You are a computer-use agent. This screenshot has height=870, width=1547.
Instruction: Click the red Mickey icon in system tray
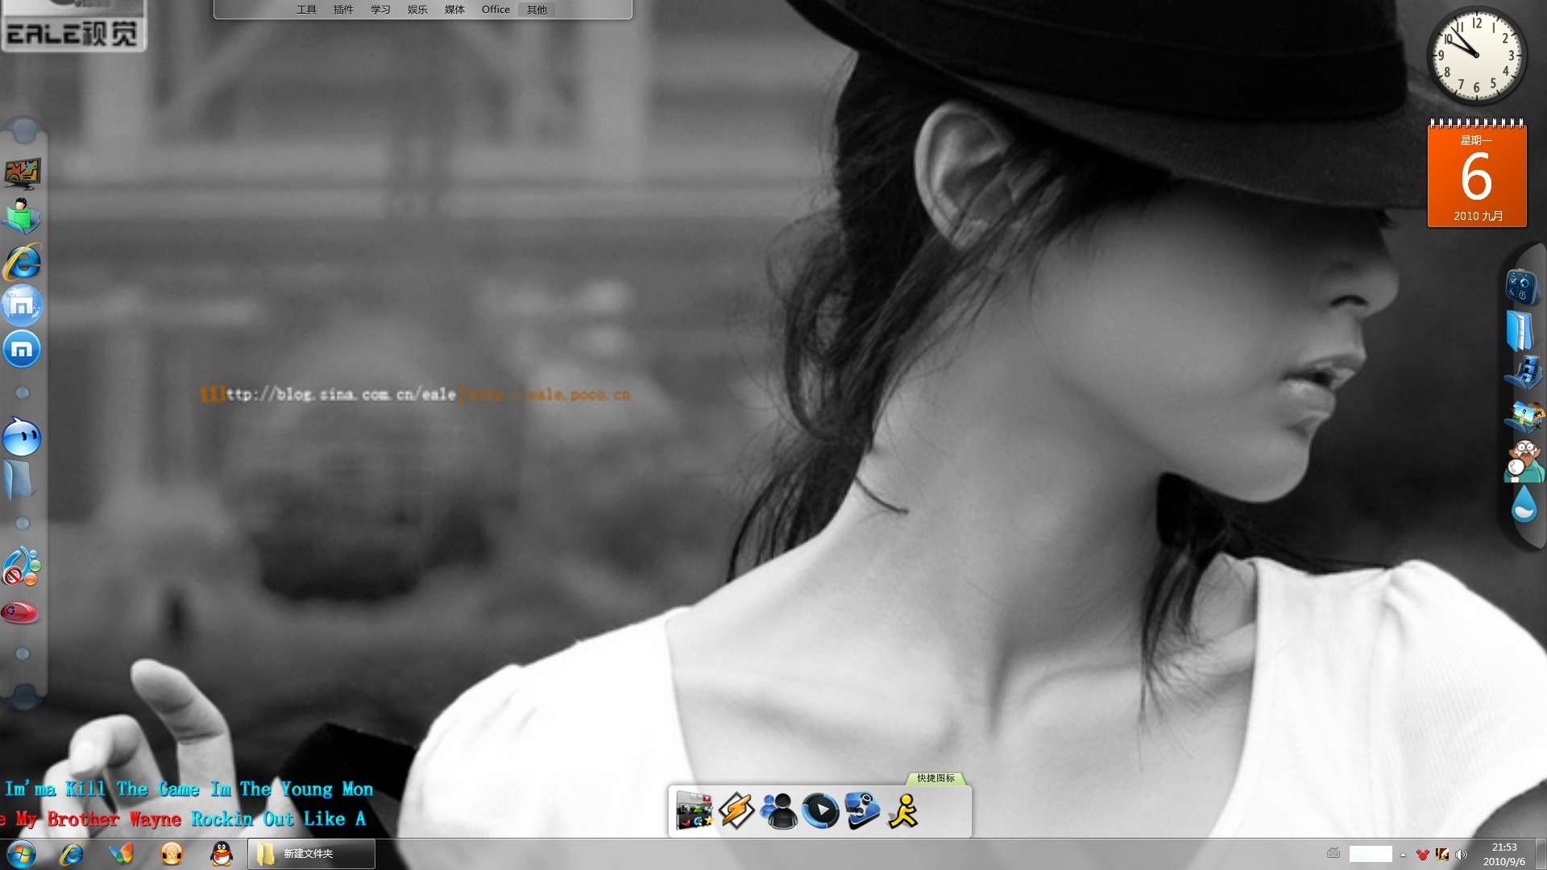tap(1423, 855)
